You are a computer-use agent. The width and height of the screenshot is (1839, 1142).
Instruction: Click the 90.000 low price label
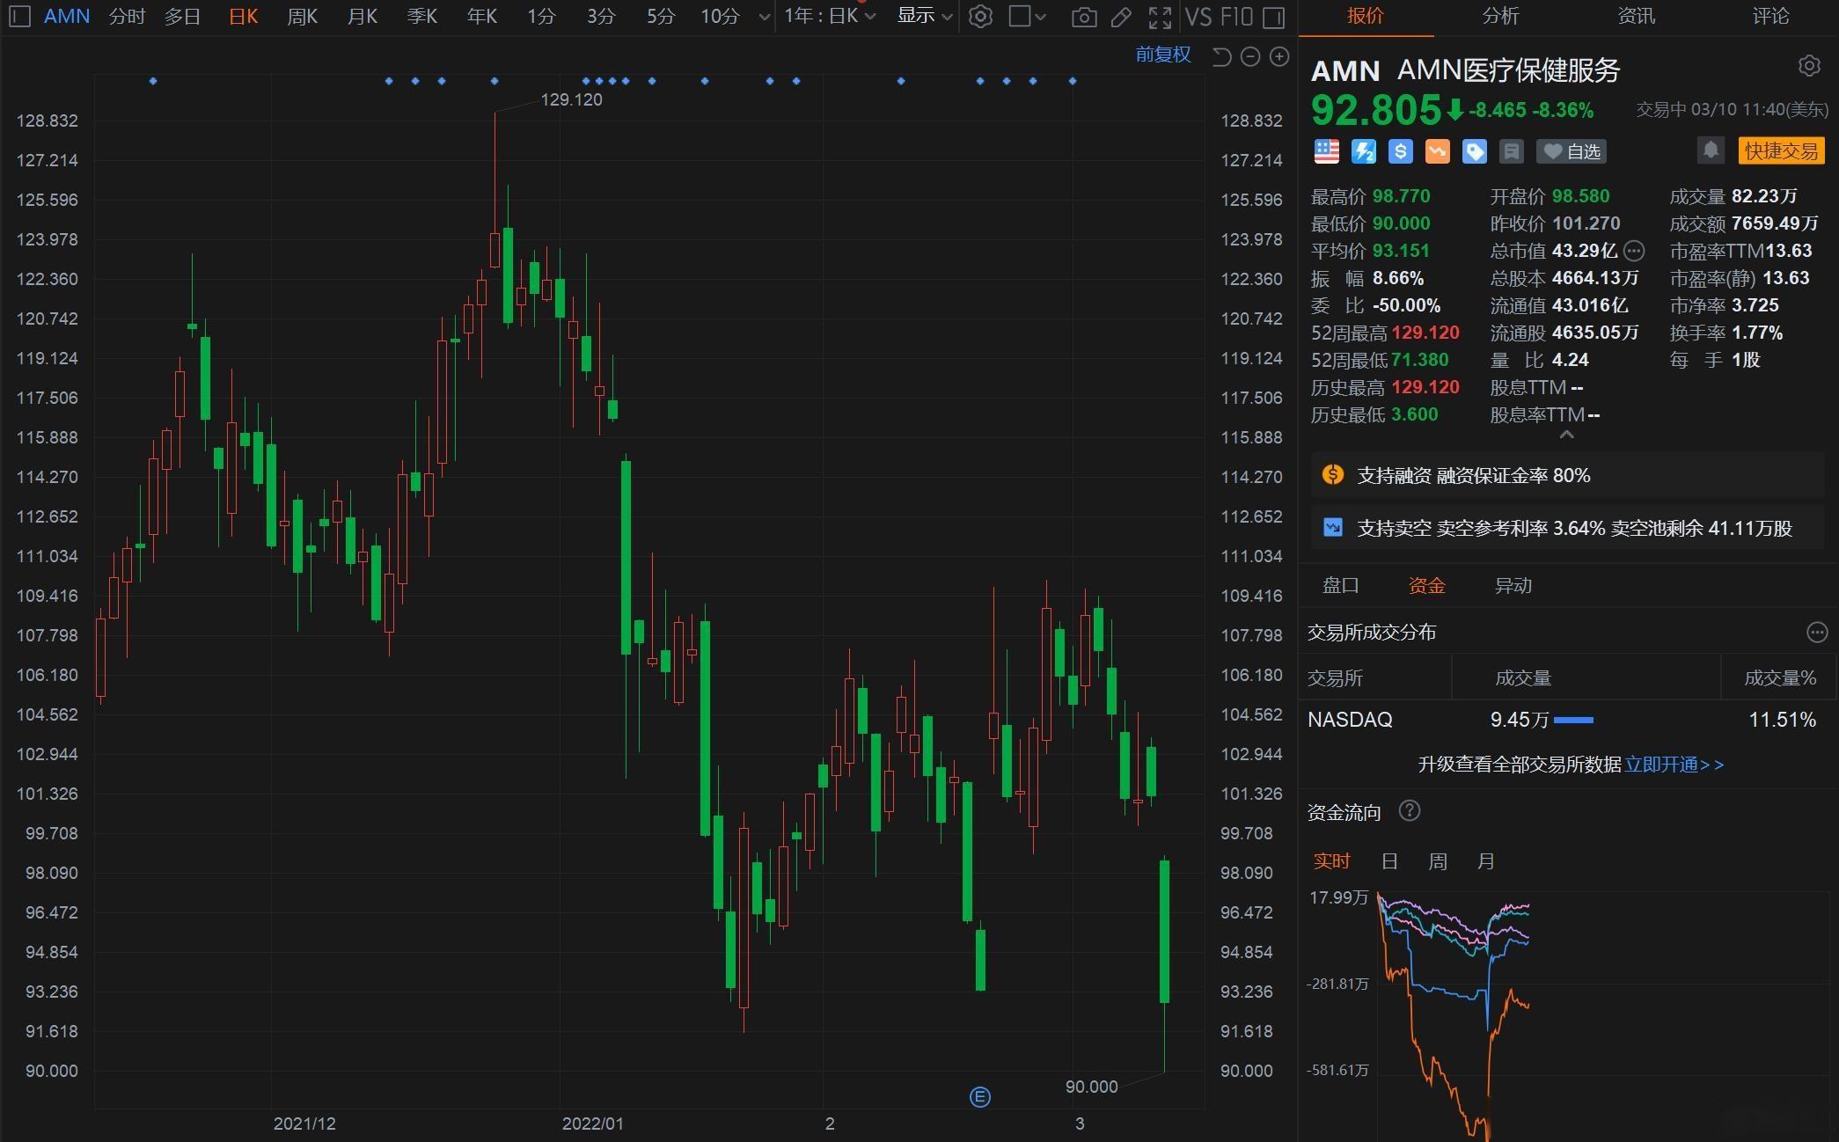[1091, 1087]
